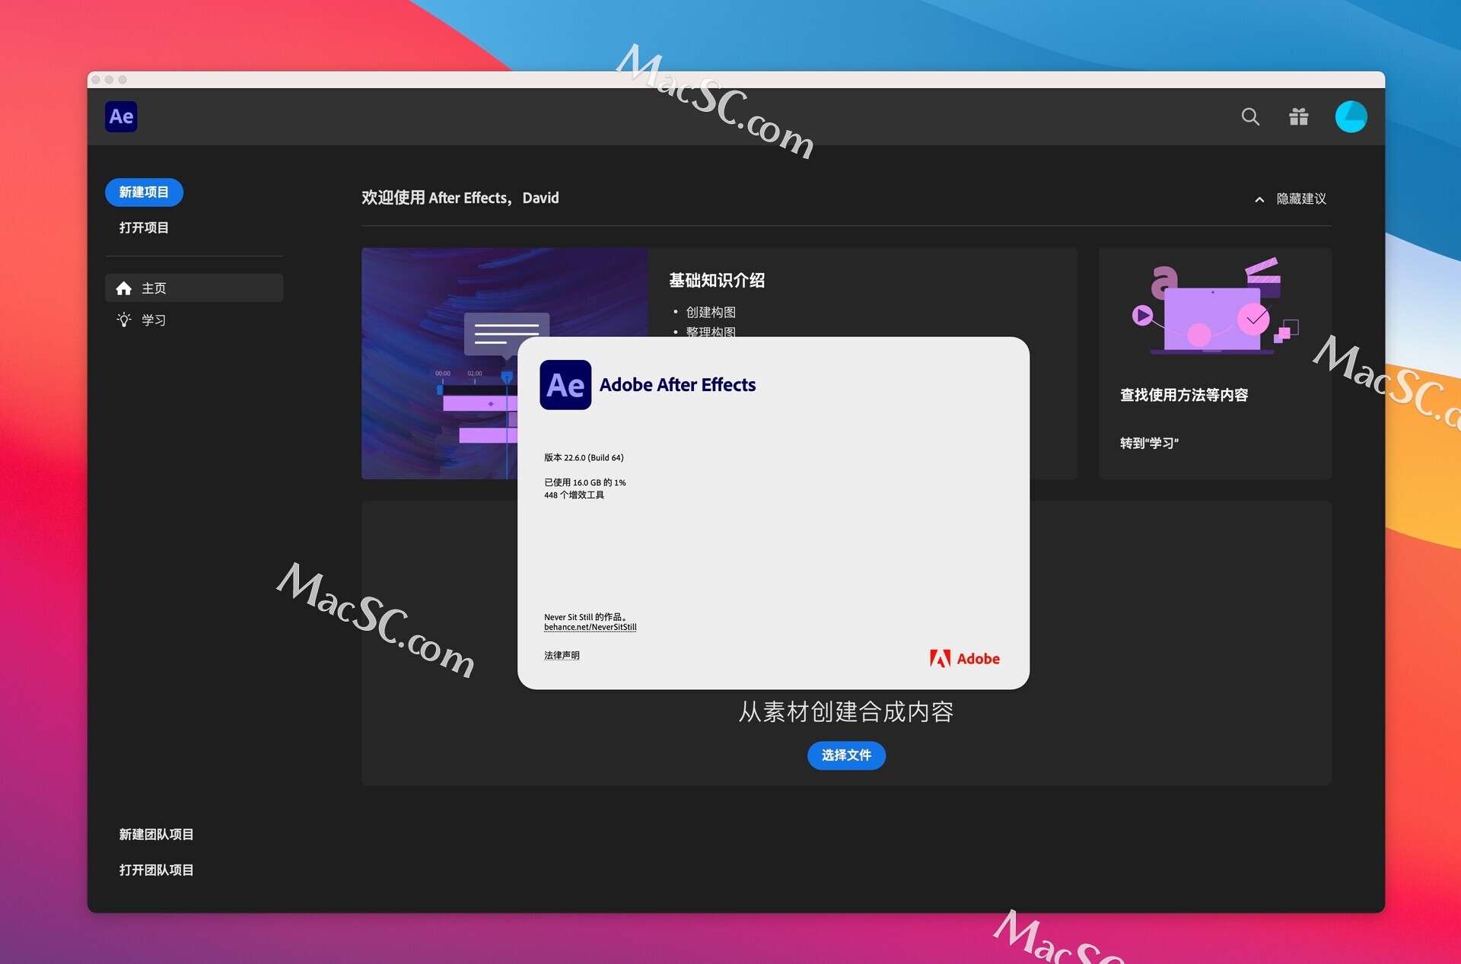Click the welcome heading with David
This screenshot has width=1461, height=964.
[x=460, y=198]
